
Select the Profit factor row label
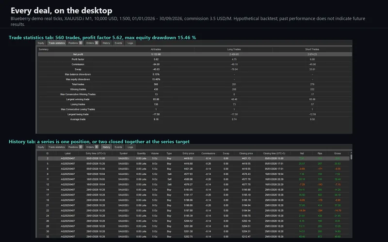click(78, 59)
